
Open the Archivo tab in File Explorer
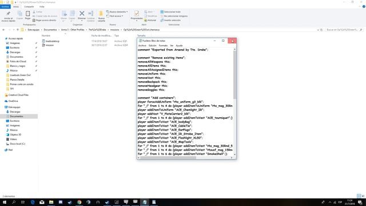click(5, 7)
